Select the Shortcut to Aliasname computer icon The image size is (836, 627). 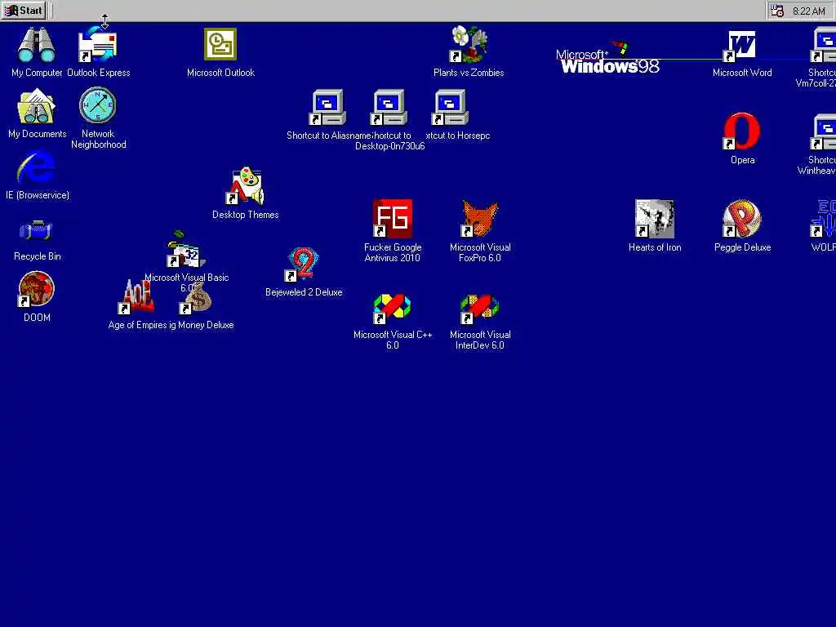pos(328,108)
